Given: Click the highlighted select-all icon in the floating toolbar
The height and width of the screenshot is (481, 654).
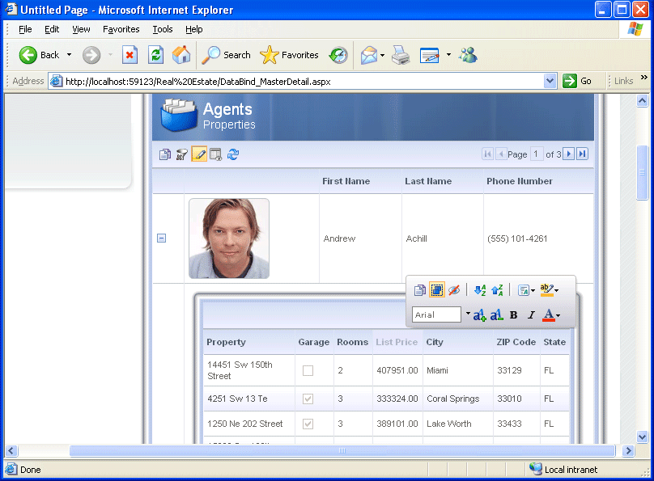Looking at the screenshot, I should (x=437, y=290).
